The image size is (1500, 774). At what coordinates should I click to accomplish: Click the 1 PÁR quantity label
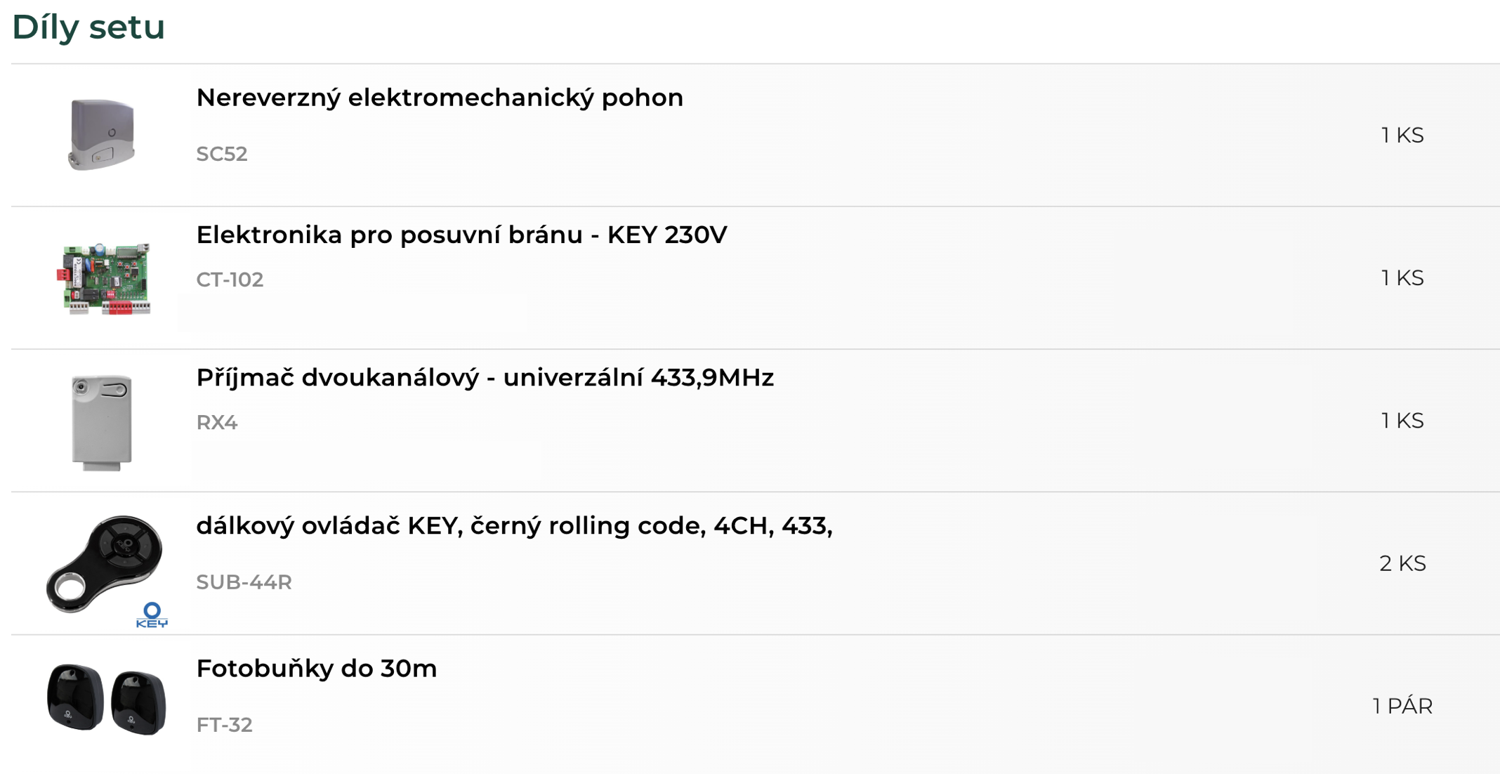[x=1402, y=706]
